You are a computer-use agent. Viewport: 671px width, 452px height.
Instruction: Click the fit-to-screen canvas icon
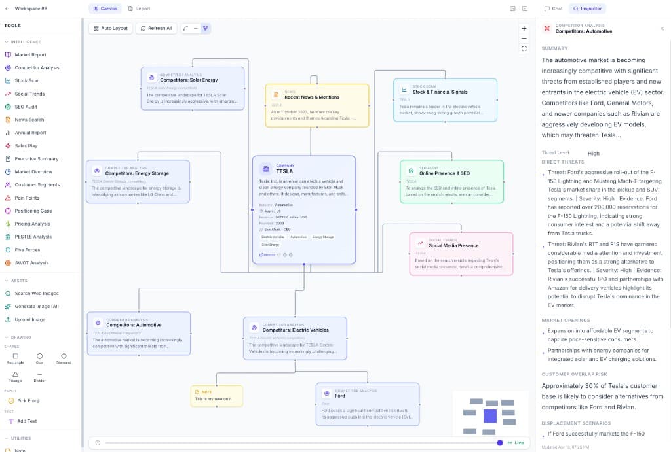tap(524, 48)
